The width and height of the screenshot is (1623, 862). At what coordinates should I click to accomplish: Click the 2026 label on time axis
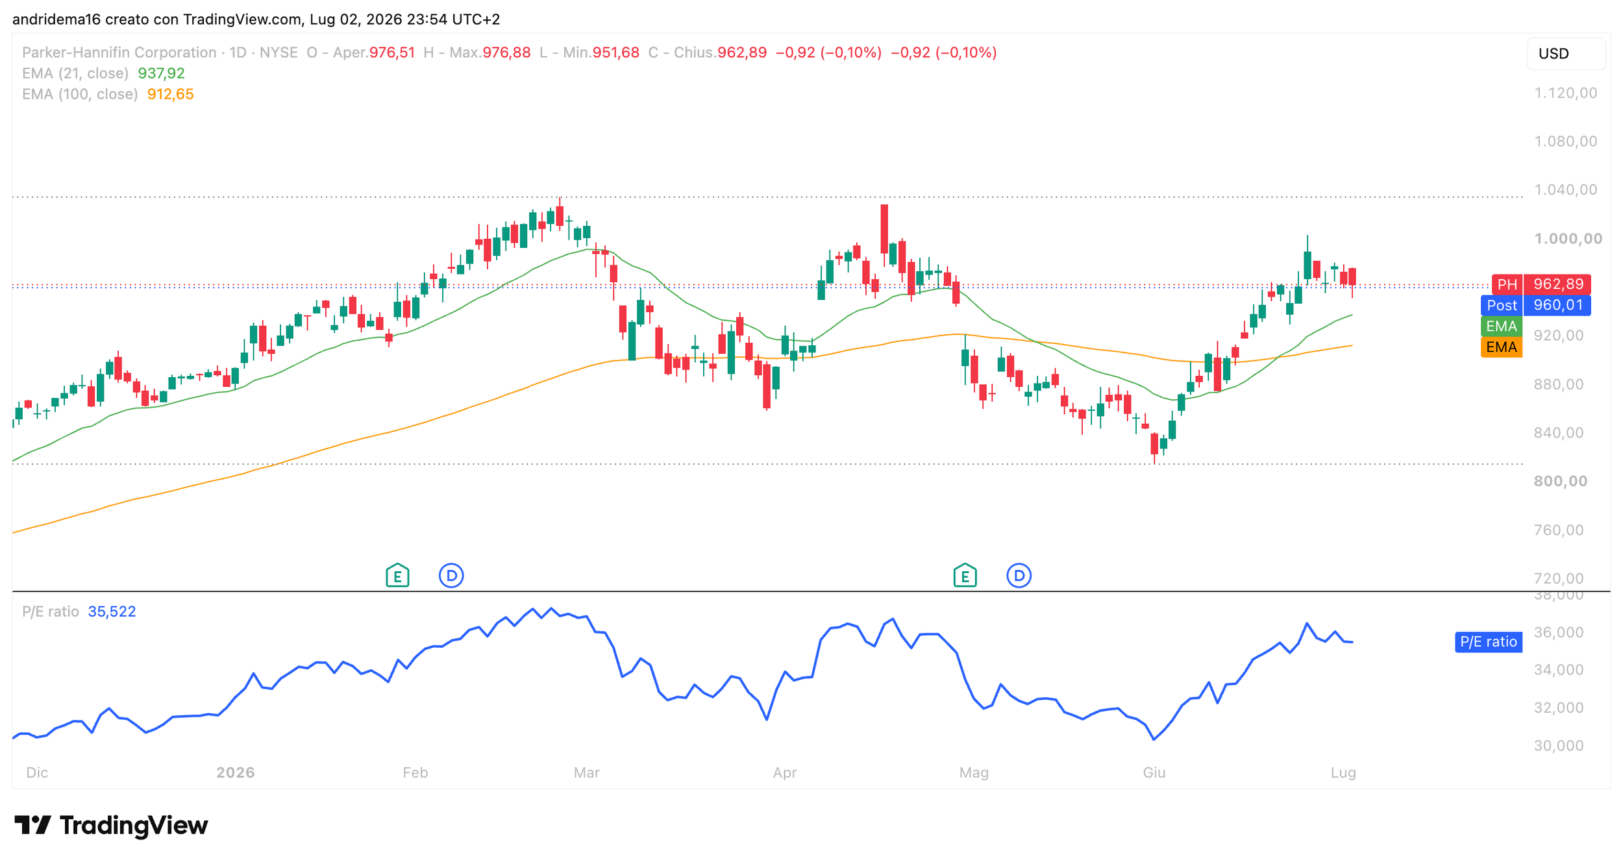[236, 772]
